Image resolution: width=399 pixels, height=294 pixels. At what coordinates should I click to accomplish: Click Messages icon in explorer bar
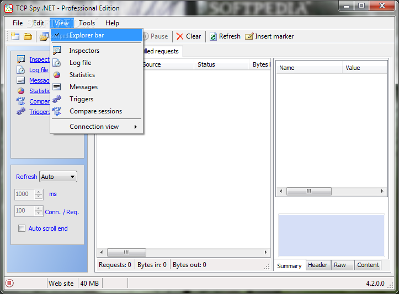click(x=21, y=80)
